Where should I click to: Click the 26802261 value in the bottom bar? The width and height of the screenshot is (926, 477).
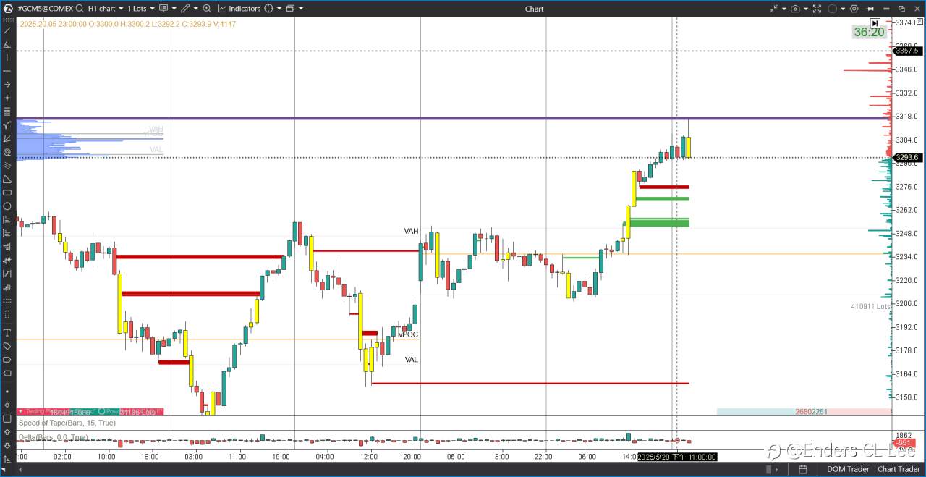811,412
